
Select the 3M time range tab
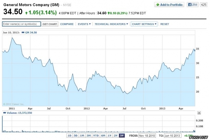tap(89, 136)
